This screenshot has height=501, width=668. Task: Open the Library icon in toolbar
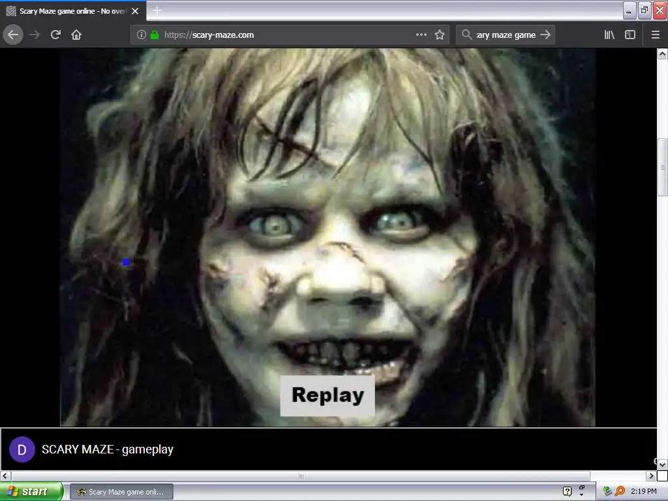(x=609, y=35)
